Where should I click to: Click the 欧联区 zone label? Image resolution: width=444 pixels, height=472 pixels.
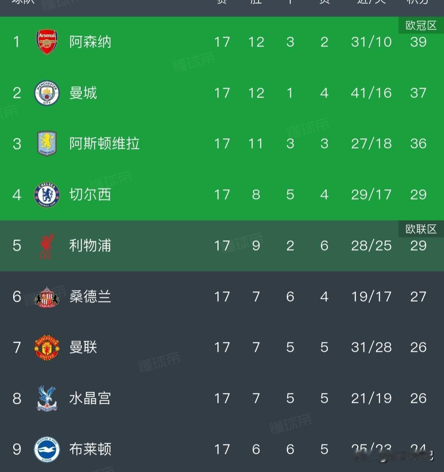[421, 229]
